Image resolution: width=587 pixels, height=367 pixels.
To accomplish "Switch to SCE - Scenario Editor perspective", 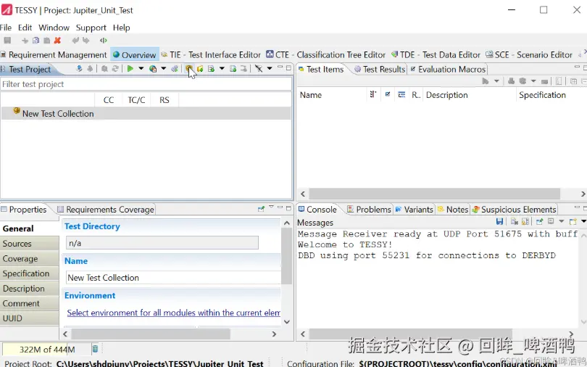I will tap(529, 55).
